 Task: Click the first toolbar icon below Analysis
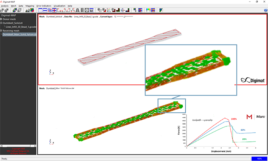click(3, 10)
